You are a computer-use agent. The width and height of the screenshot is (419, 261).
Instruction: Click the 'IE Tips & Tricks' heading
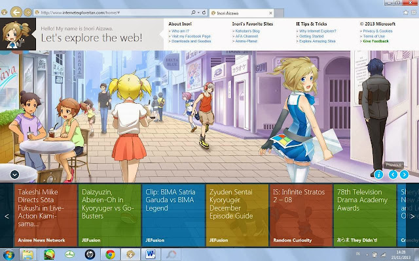(x=312, y=23)
